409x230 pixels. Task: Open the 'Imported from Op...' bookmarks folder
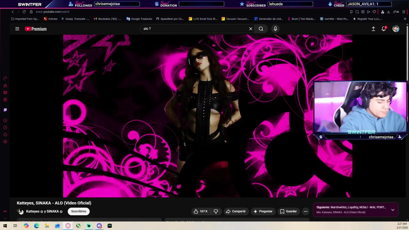click(25, 19)
